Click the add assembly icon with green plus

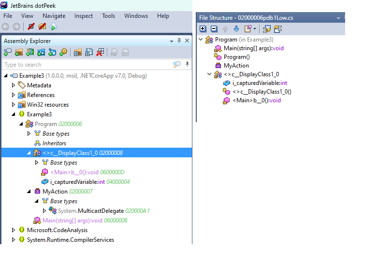pyautogui.click(x=8, y=52)
